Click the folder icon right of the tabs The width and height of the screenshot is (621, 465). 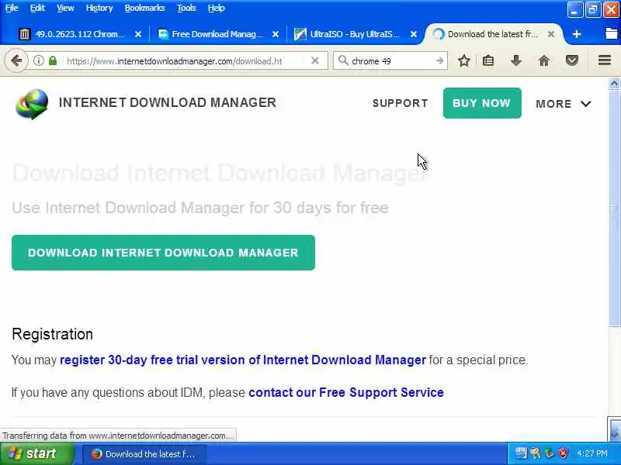[612, 33]
